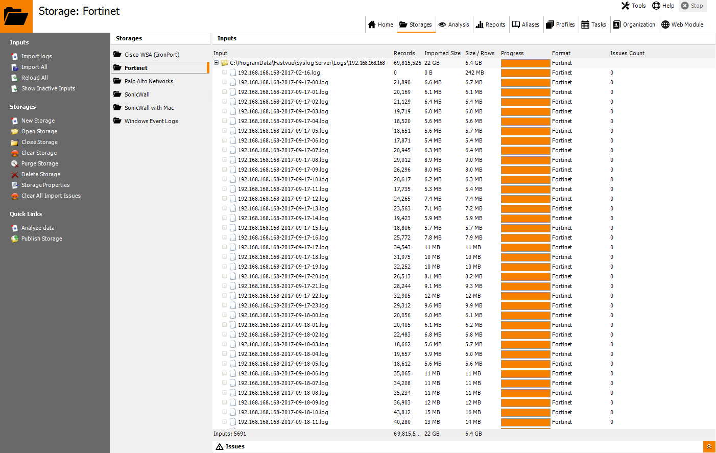716x453 pixels.
Task: Click the Purge Storage icon
Action: coord(15,163)
